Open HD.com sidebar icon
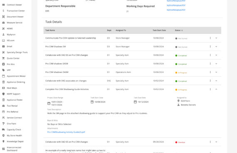The height and width of the screenshot is (153, 237). point(3,40)
